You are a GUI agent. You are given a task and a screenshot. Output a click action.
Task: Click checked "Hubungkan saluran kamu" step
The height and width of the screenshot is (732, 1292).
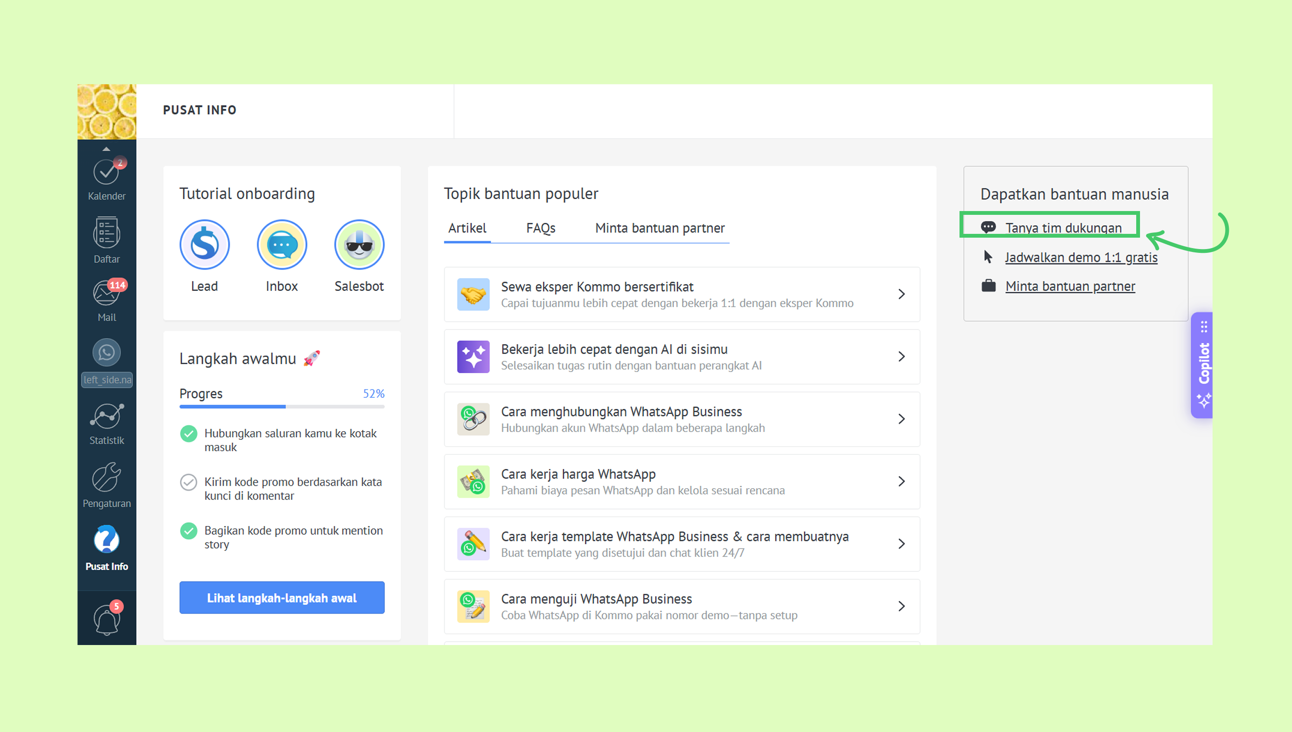tap(189, 433)
